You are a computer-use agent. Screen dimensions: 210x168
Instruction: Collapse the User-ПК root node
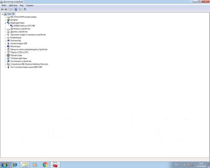(2, 14)
